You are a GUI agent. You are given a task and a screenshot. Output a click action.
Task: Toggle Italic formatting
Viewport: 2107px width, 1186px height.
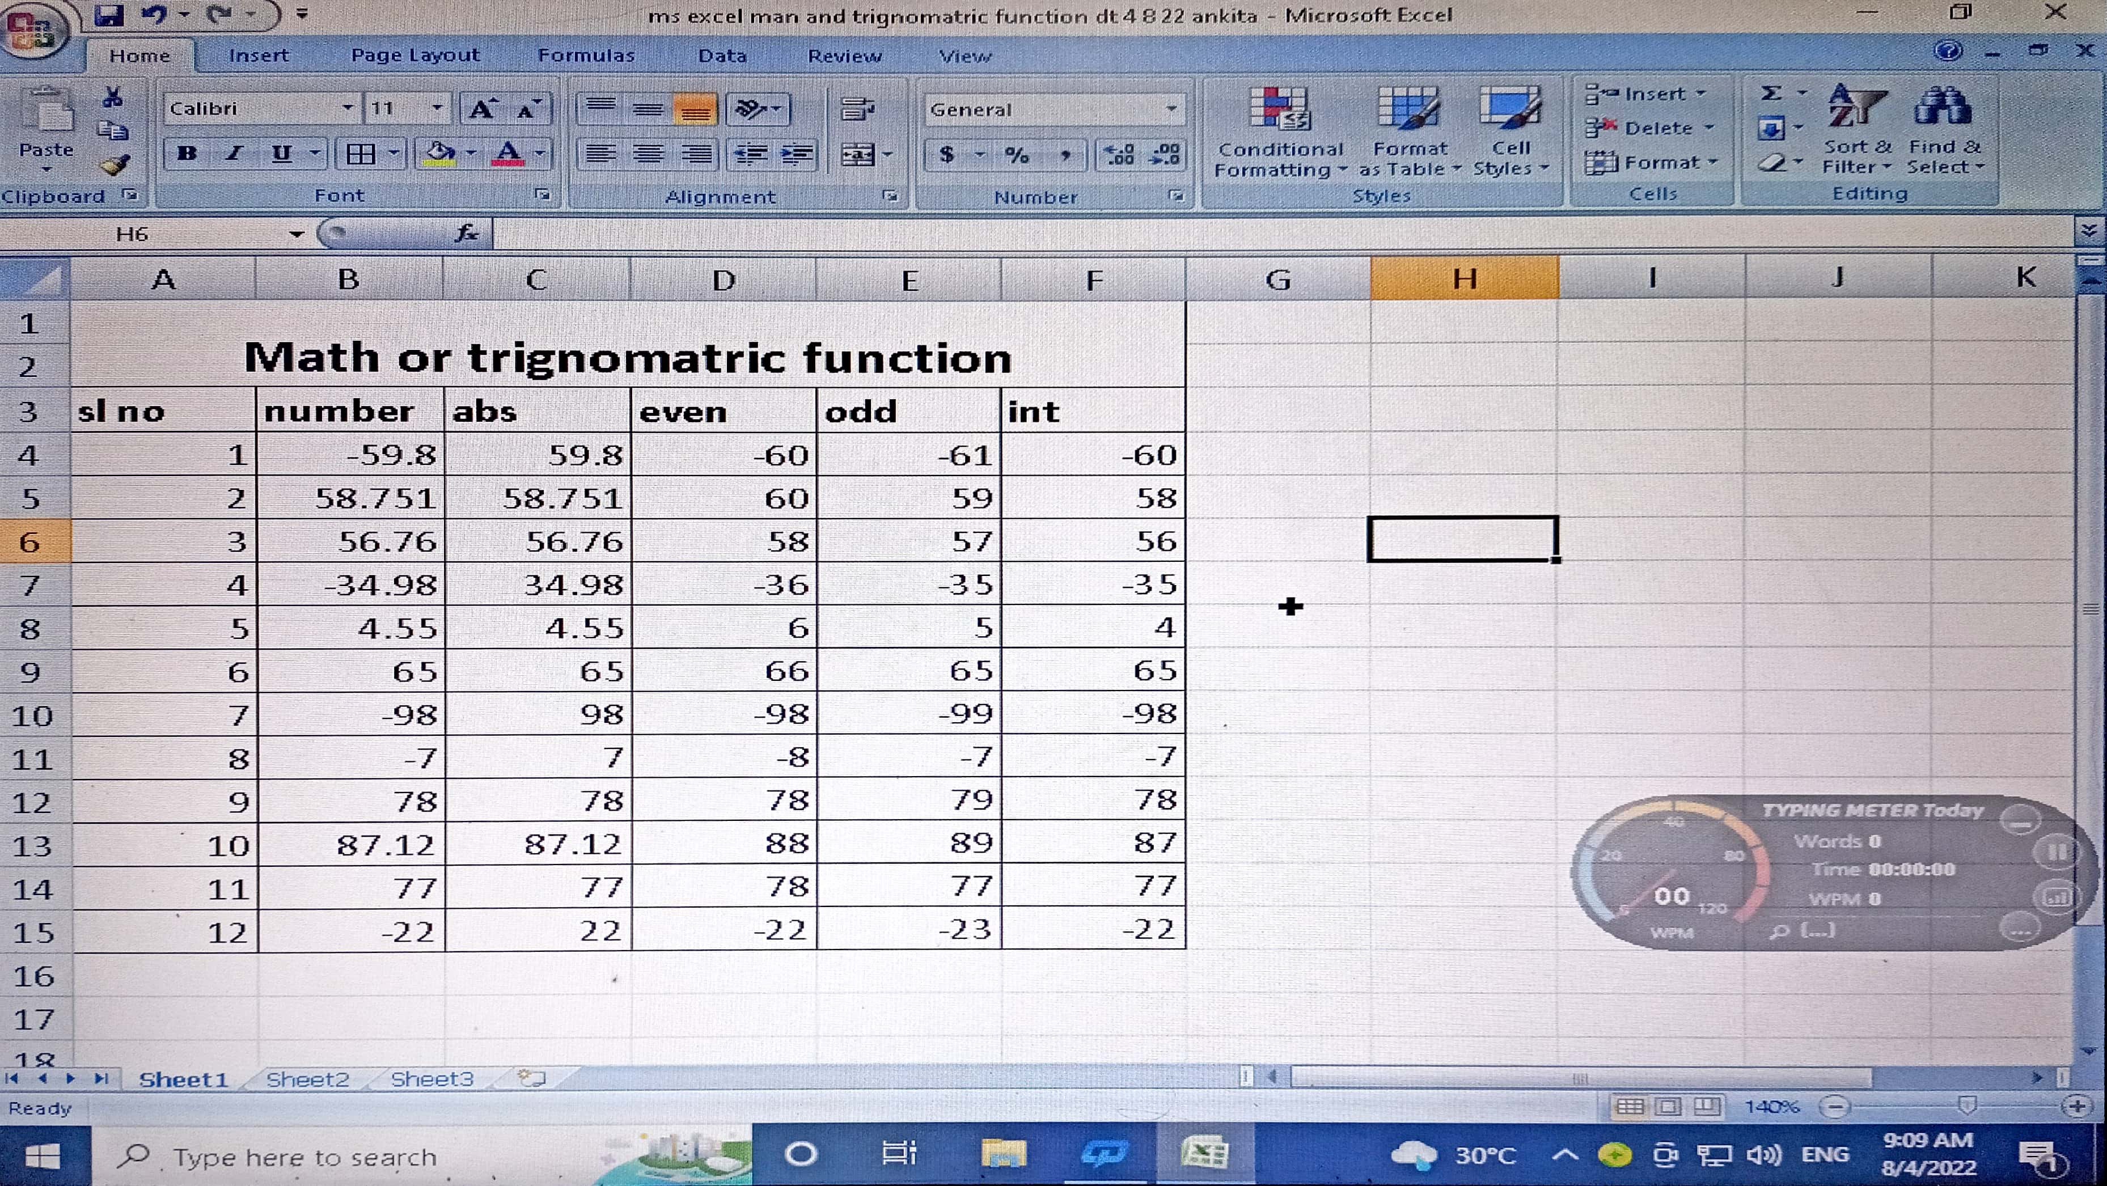[x=235, y=154]
